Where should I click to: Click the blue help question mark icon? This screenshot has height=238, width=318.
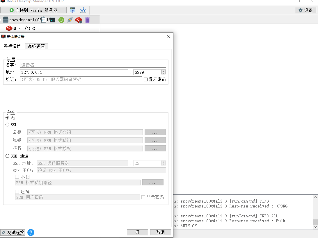point(31,232)
